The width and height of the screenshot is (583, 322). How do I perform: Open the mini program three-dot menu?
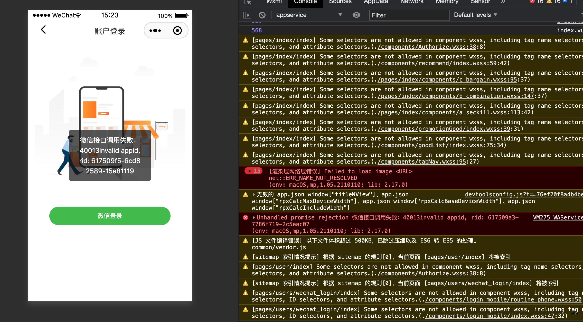point(155,31)
